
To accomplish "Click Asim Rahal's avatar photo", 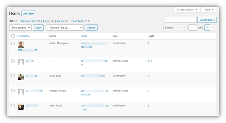I will coord(21,107).
